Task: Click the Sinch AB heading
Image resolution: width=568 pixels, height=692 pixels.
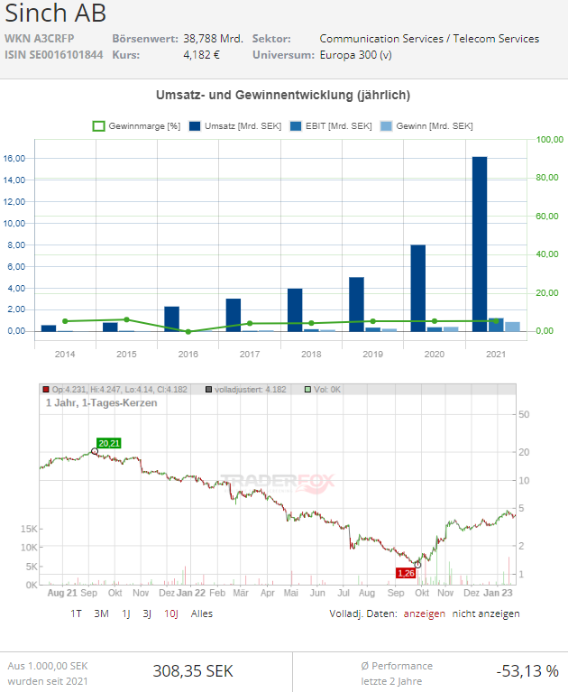Action: (56, 13)
